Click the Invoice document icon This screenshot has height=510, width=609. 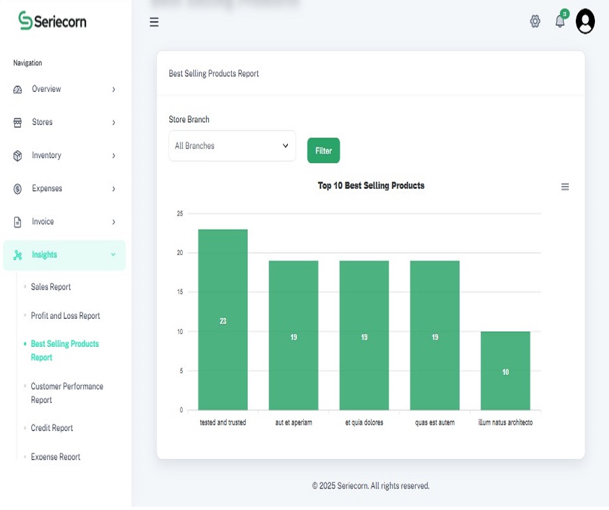click(17, 222)
